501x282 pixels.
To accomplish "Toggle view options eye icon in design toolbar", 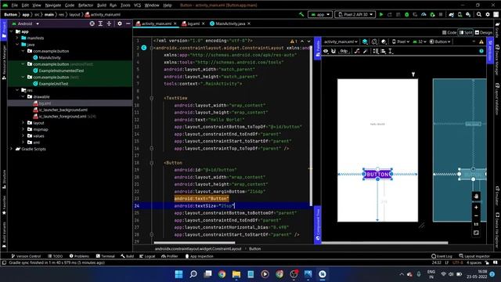I will click(326, 51).
